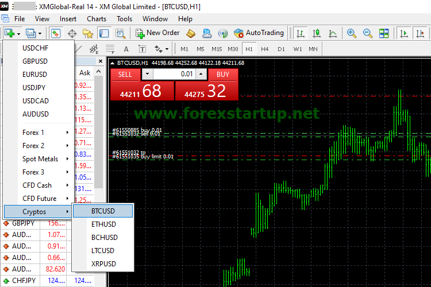This screenshot has width=431, height=287.
Task: Select the MN timeframe
Action: click(x=313, y=49)
